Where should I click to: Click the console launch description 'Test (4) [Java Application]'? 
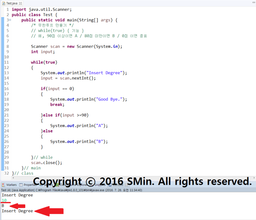tap(18, 190)
